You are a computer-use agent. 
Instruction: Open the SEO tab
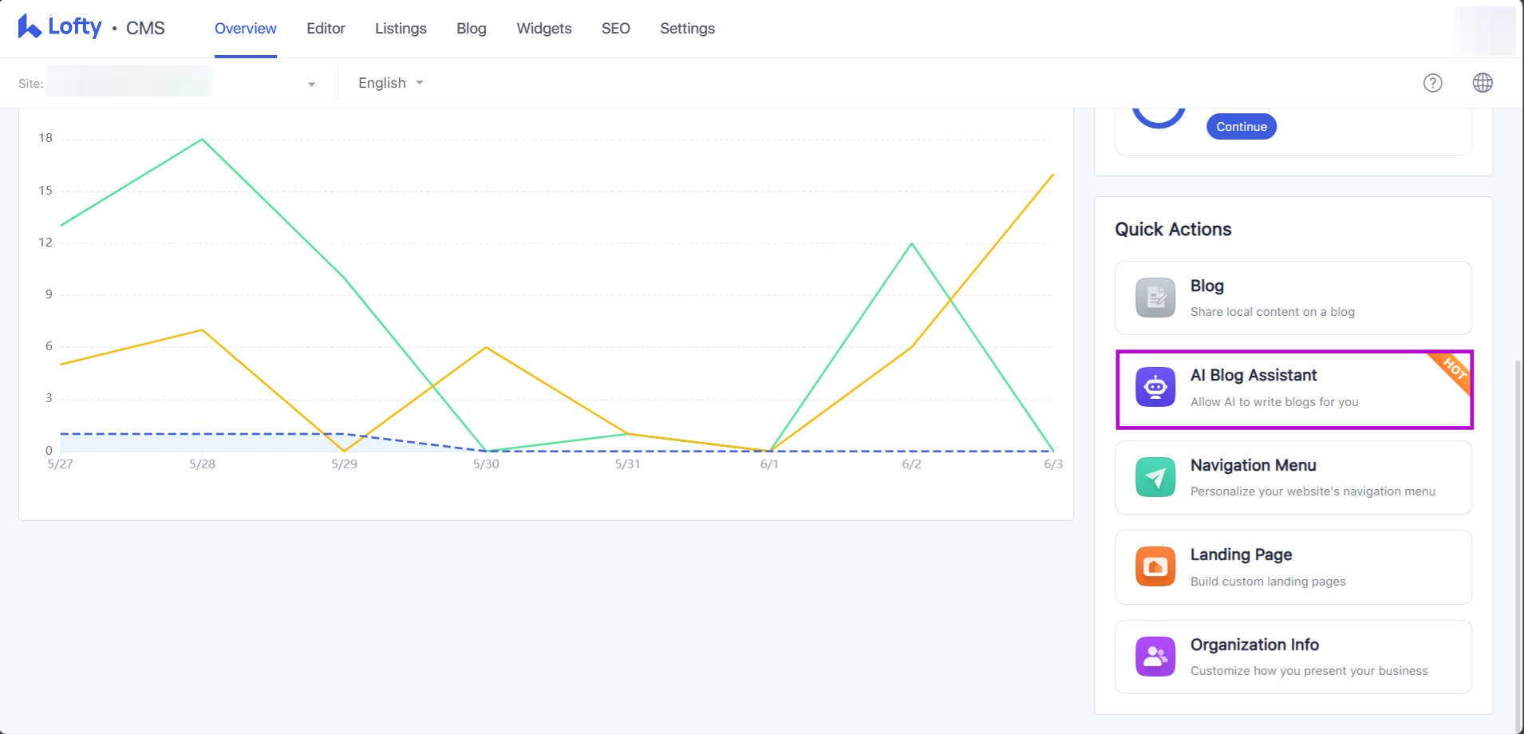[x=615, y=29]
